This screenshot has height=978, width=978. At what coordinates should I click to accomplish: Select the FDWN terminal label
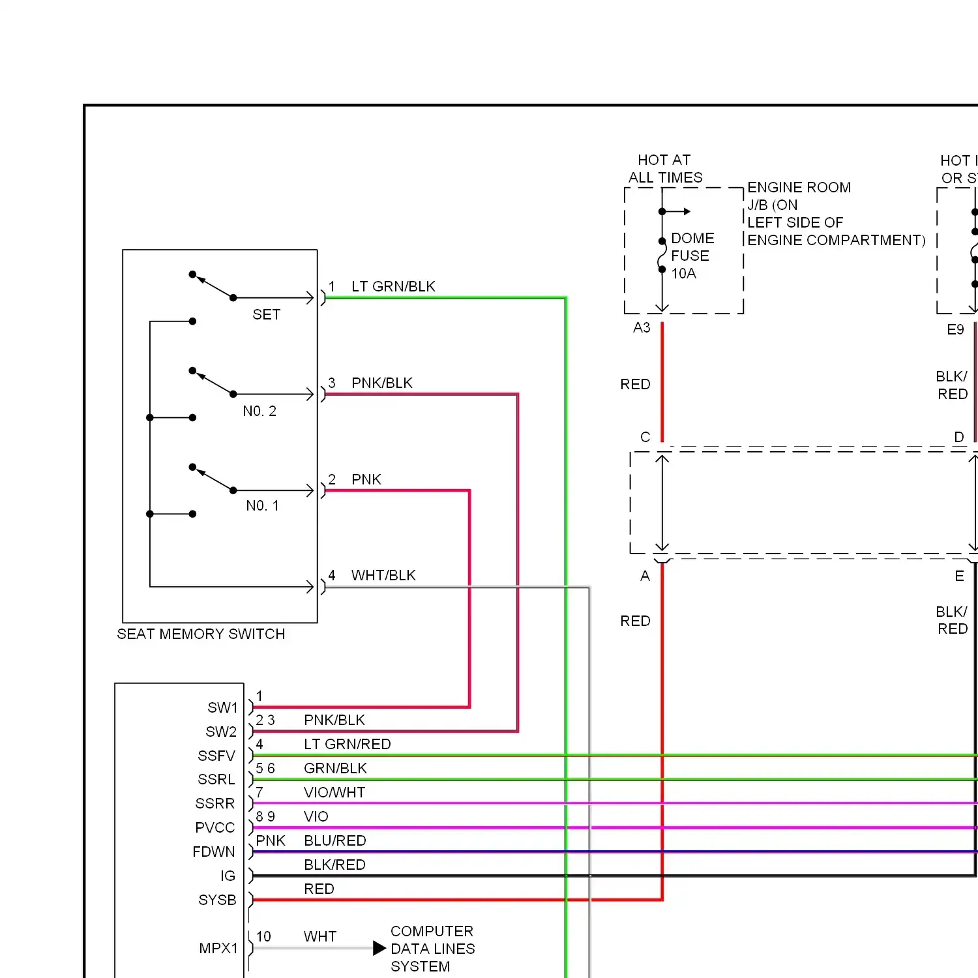pyautogui.click(x=214, y=852)
